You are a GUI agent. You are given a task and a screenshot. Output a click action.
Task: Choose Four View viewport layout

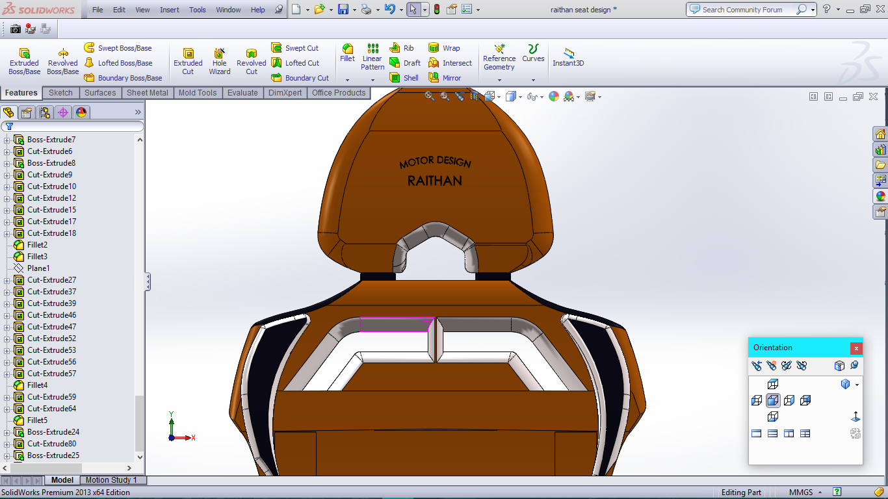coord(805,433)
